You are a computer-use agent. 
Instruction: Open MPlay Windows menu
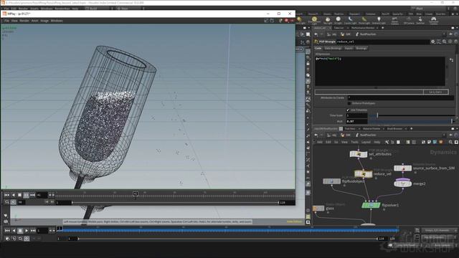coord(57,21)
